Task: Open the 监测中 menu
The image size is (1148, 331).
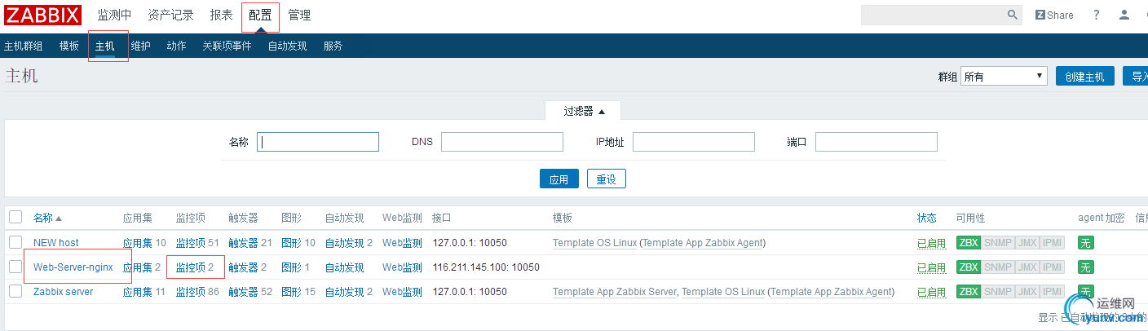Action: click(x=114, y=15)
